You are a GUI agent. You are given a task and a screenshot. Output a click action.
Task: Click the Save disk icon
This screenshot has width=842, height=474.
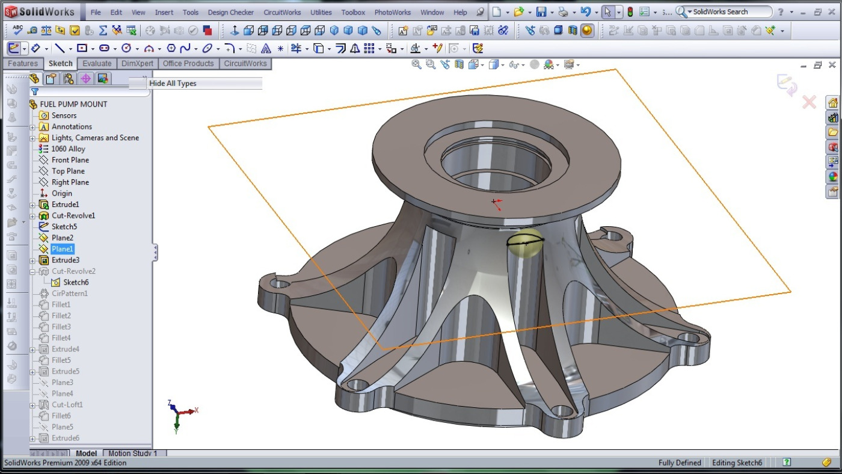[541, 12]
